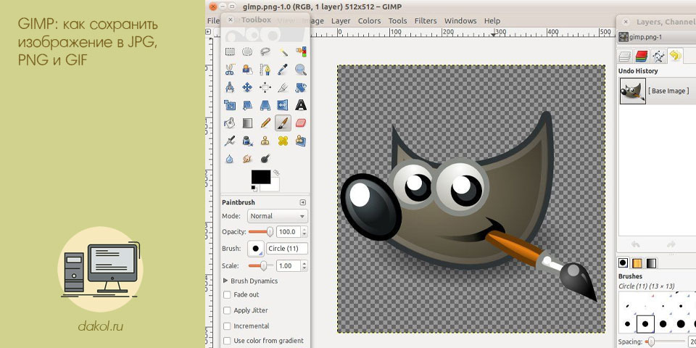696x348 pixels.
Task: Select the Foreground Select tool
Action: point(247,70)
